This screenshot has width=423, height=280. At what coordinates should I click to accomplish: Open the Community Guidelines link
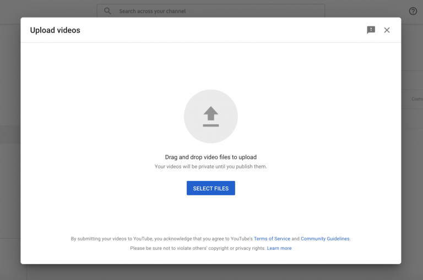coord(325,239)
